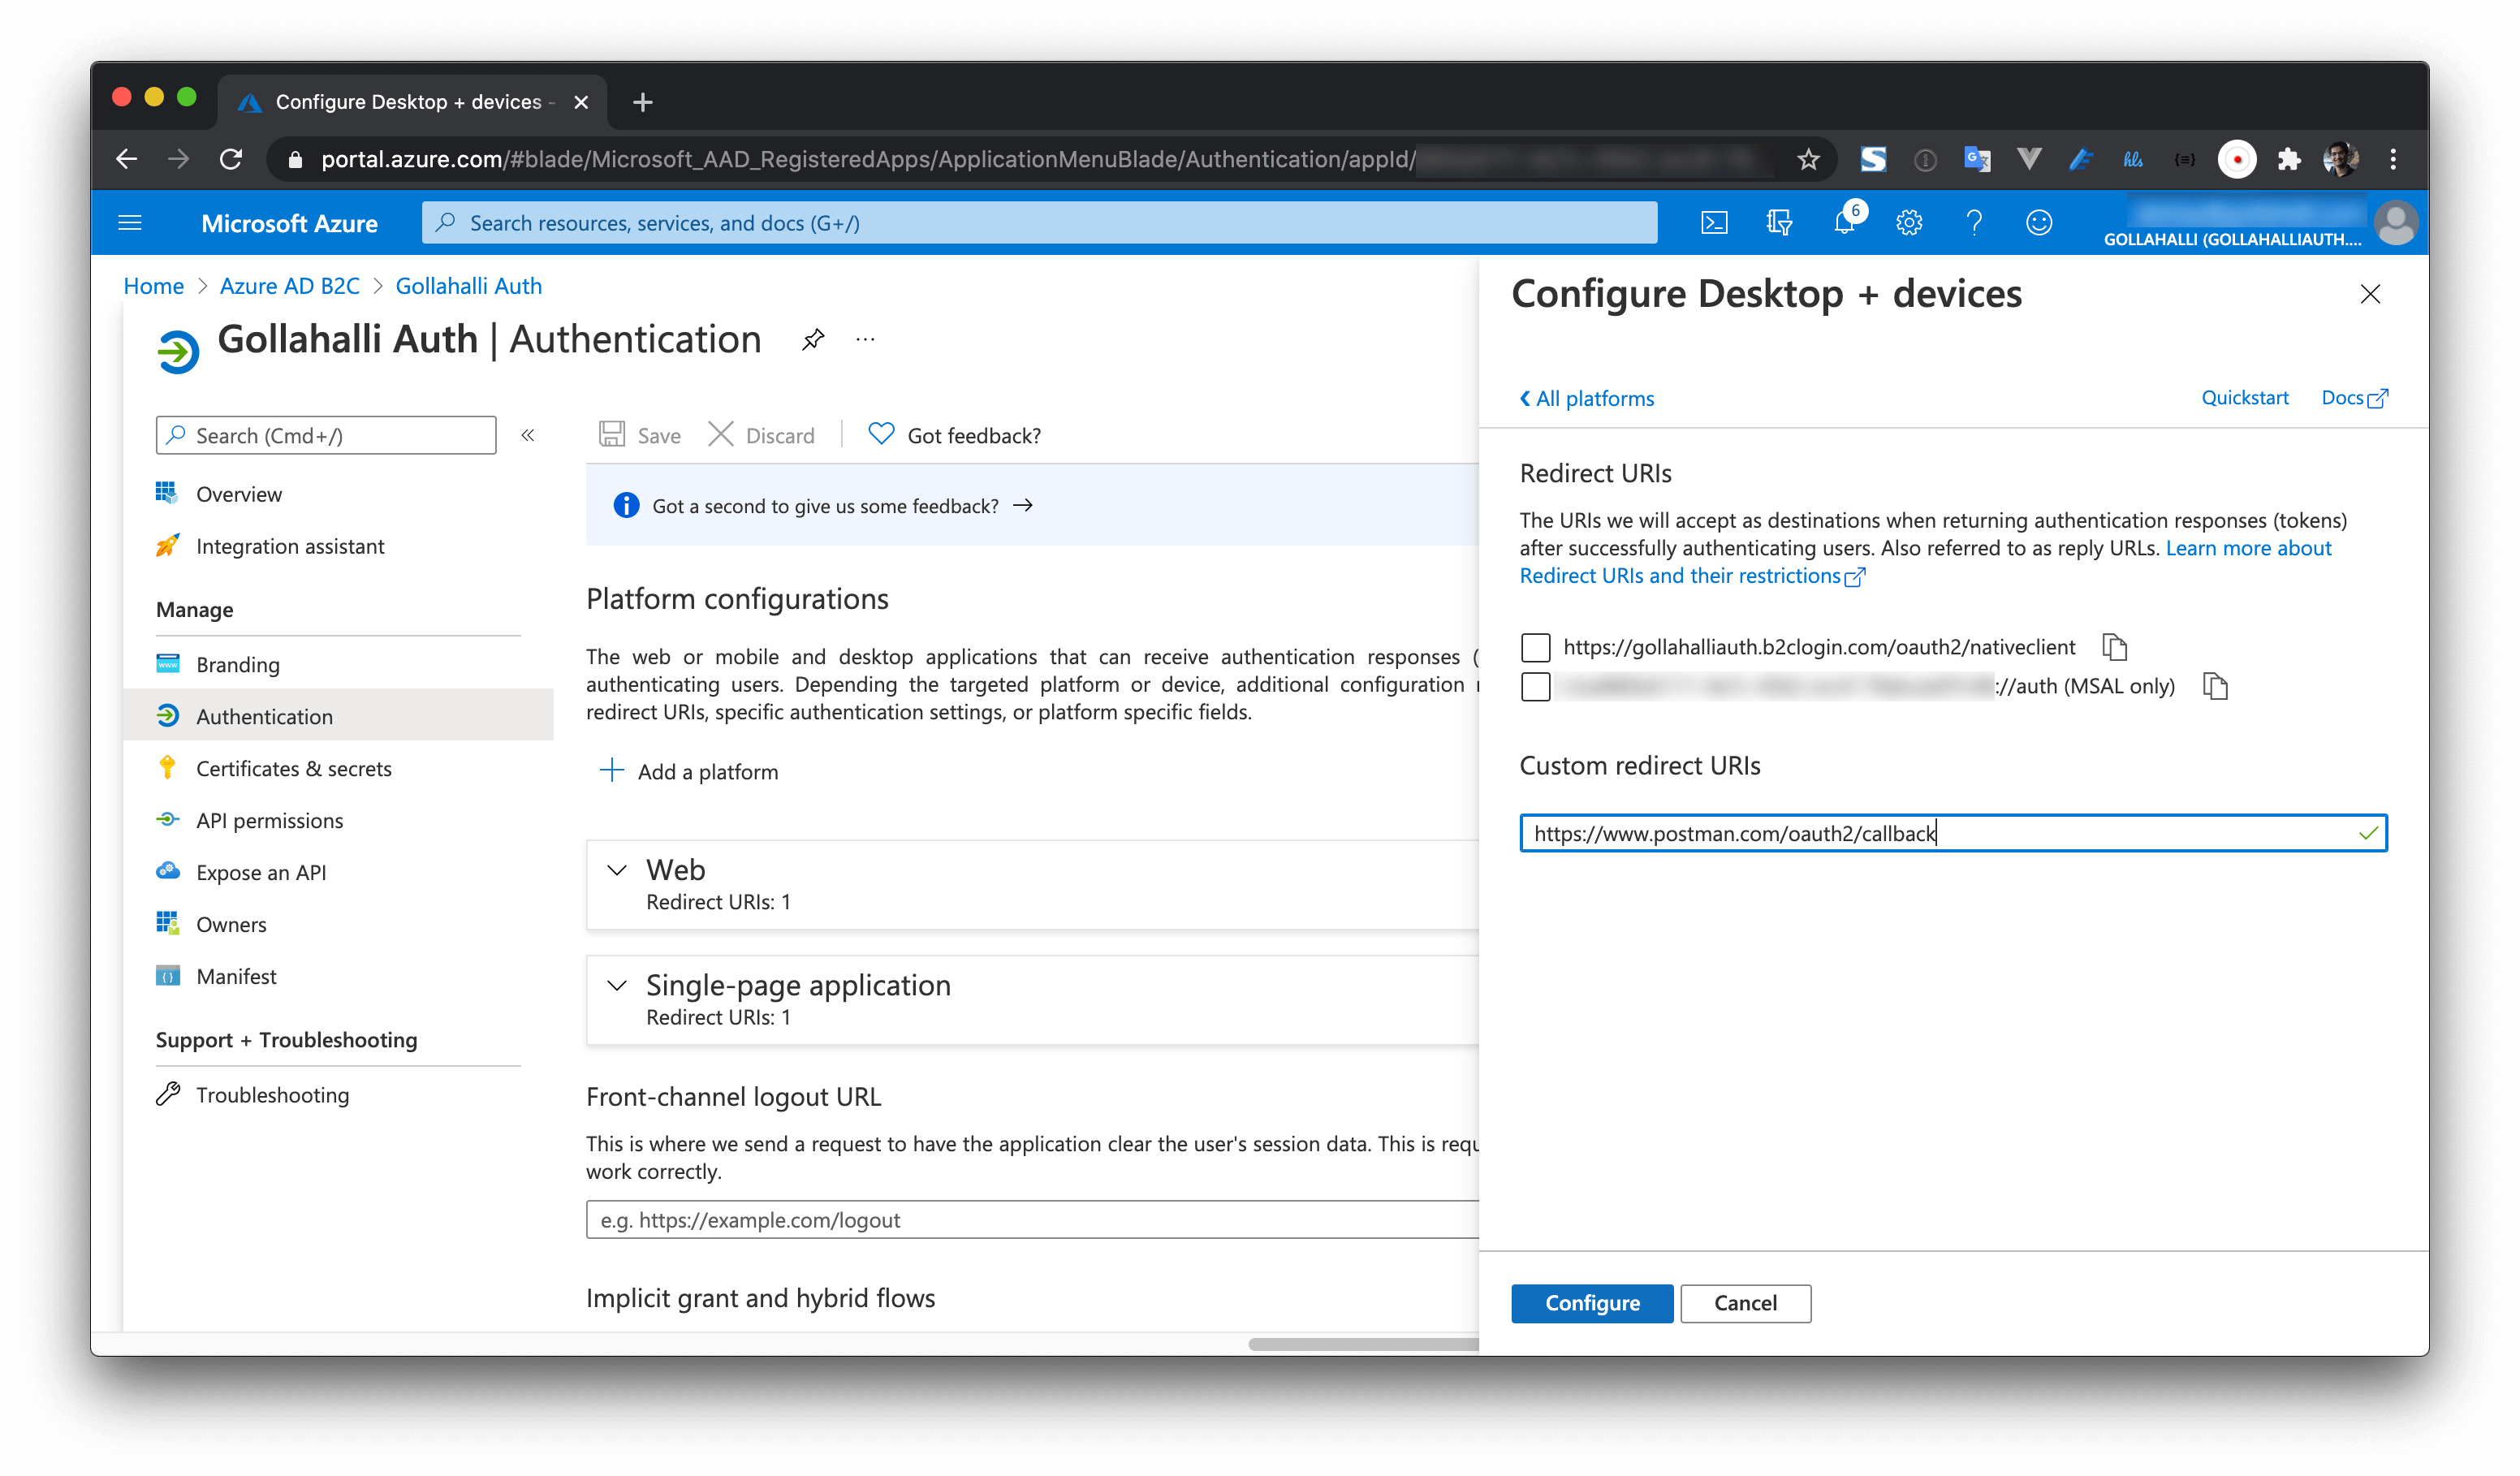
Task: Collapse the search sidebar with the chevron
Action: pos(528,435)
